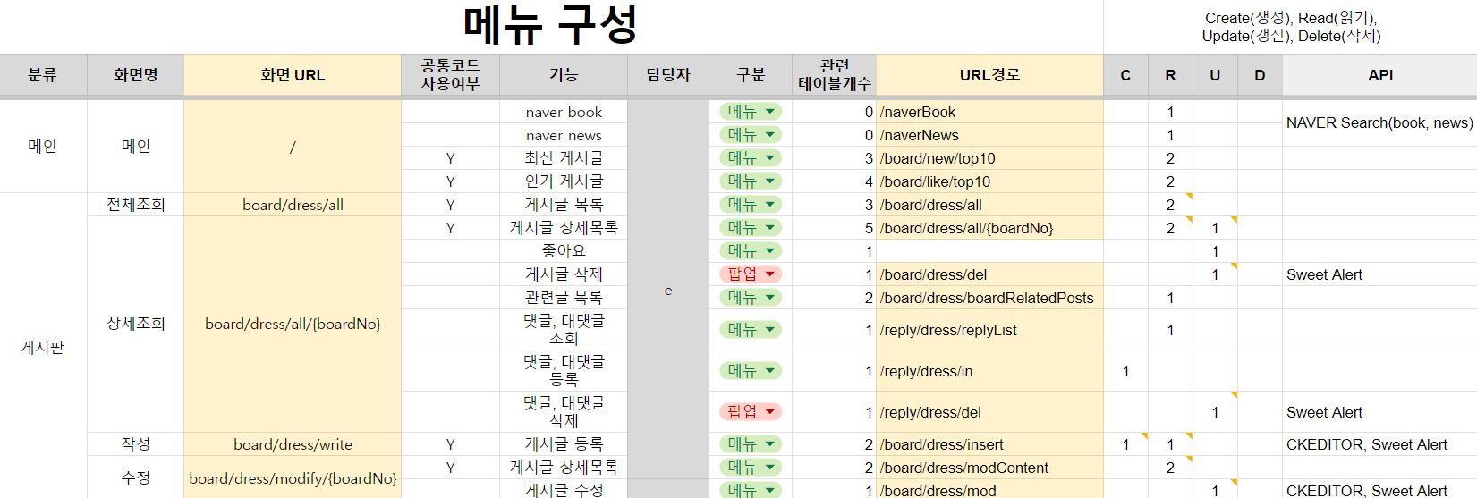Select the /naverNews URL path cell
Screen dimensions: 1477x498
(989, 135)
